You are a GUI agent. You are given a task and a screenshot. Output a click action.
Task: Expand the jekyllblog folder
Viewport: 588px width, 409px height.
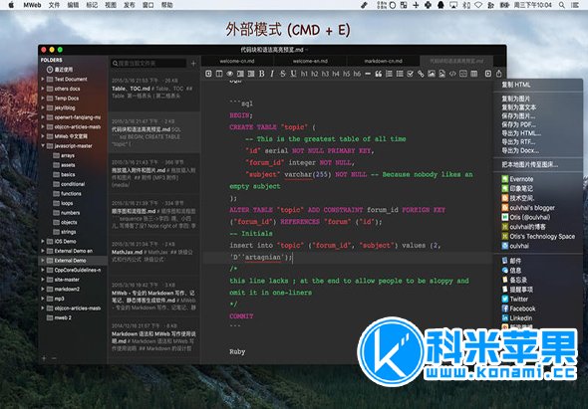43,107
